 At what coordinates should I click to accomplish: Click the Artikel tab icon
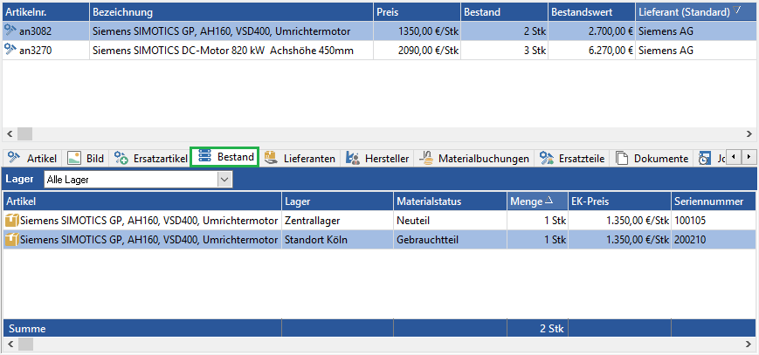pyautogui.click(x=14, y=158)
